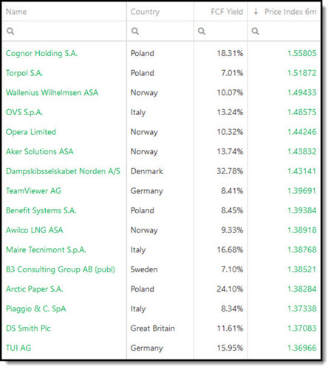Open the Torpol S.A. company link

[24, 73]
